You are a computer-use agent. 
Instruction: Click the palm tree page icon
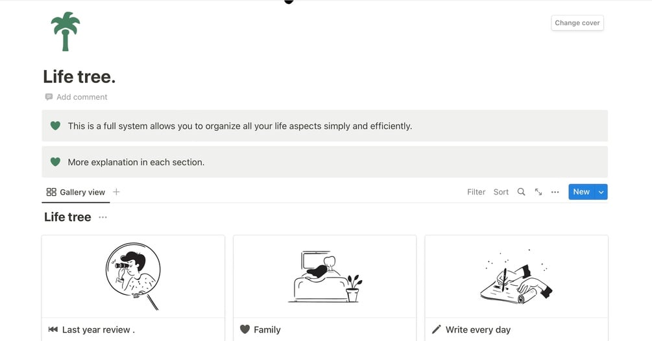click(x=65, y=31)
